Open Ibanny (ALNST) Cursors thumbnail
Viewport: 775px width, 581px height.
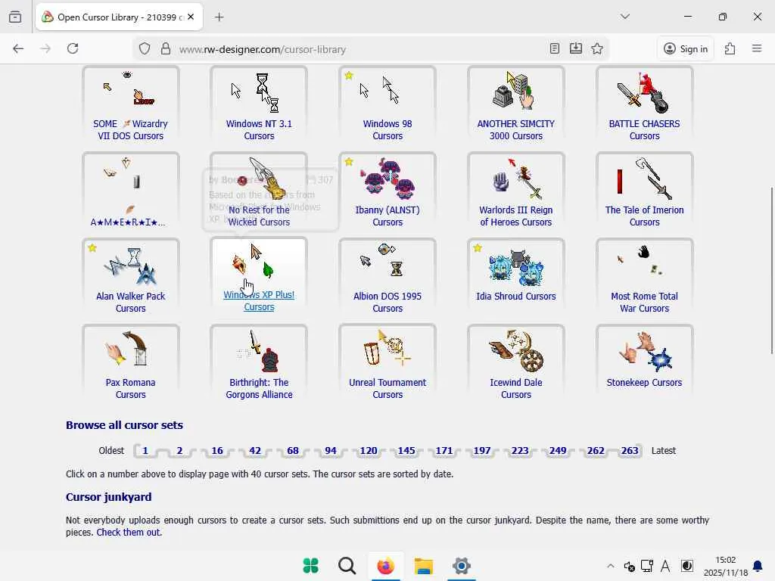pos(387,177)
